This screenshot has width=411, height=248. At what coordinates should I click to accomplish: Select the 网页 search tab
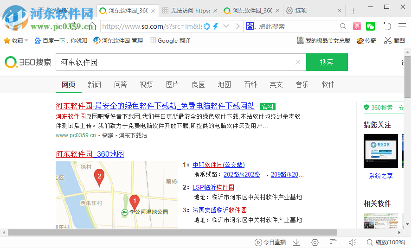pyautogui.click(x=68, y=84)
